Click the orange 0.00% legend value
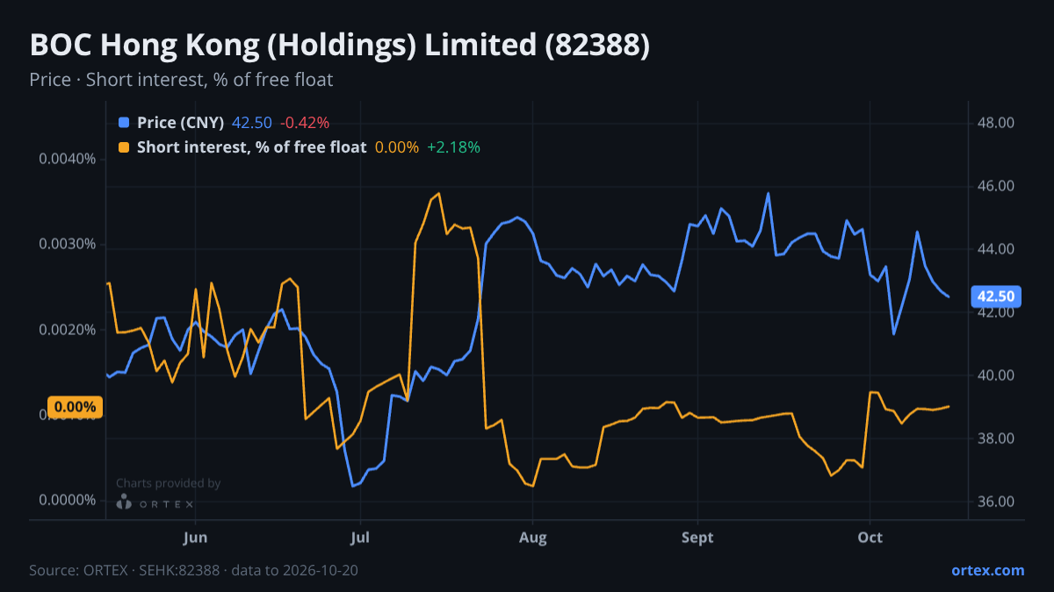1054x592 pixels. (x=397, y=147)
